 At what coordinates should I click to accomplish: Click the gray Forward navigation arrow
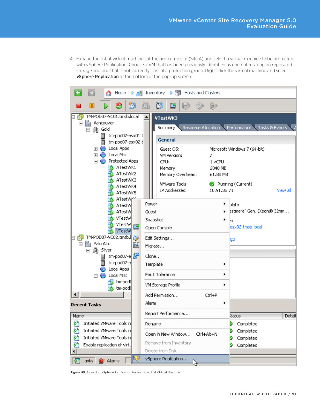click(x=92, y=93)
